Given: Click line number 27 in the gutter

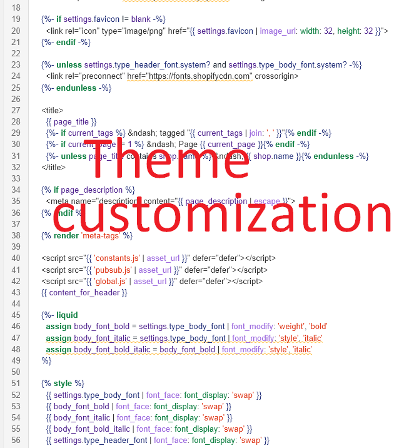Looking at the screenshot, I should click(x=16, y=111).
